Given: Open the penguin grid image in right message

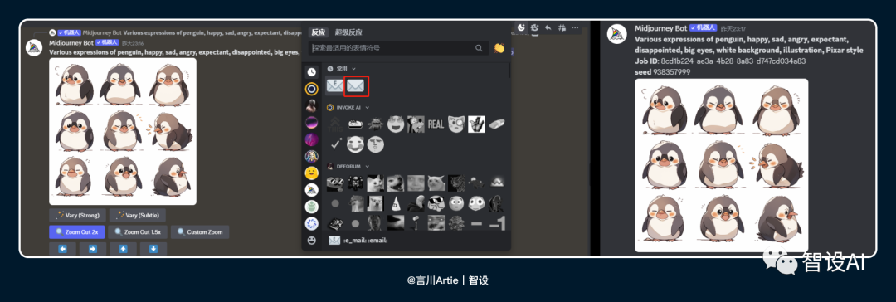Looking at the screenshot, I should click(x=721, y=165).
